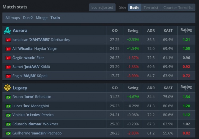Screen dimensions: 199x139
Task: Select the Mirage map tab
Action: coord(42,18)
